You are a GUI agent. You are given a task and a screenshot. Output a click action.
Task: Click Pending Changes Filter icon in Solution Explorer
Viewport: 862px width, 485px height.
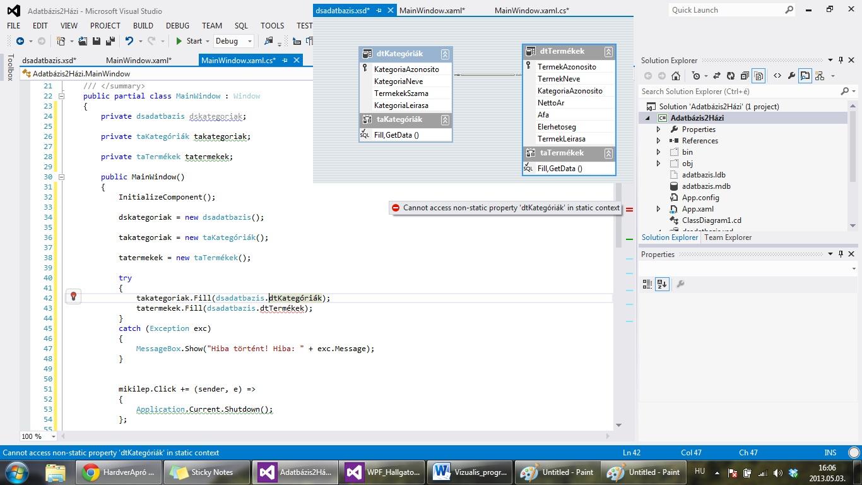[696, 76]
